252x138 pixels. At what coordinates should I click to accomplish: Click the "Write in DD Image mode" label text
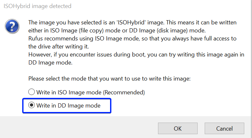click(68, 106)
